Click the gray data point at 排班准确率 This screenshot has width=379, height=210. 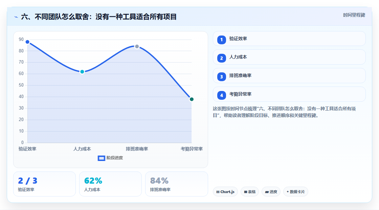[x=137, y=46]
